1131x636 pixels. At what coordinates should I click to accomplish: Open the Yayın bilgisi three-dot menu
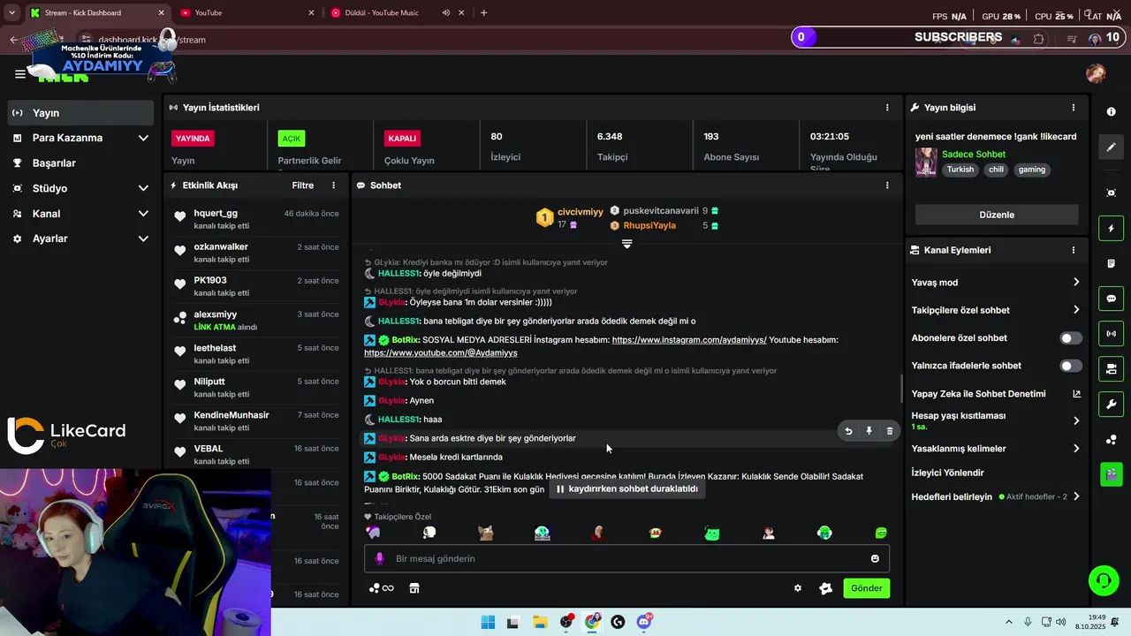click(1074, 108)
